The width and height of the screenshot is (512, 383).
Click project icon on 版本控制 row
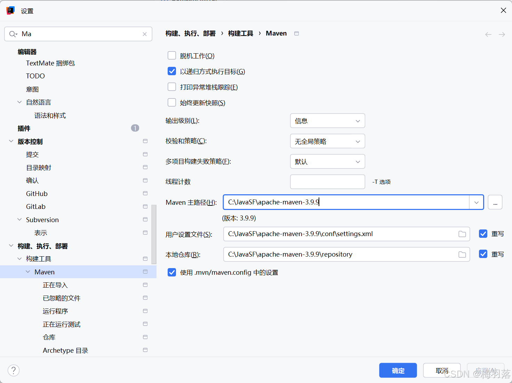click(x=145, y=141)
